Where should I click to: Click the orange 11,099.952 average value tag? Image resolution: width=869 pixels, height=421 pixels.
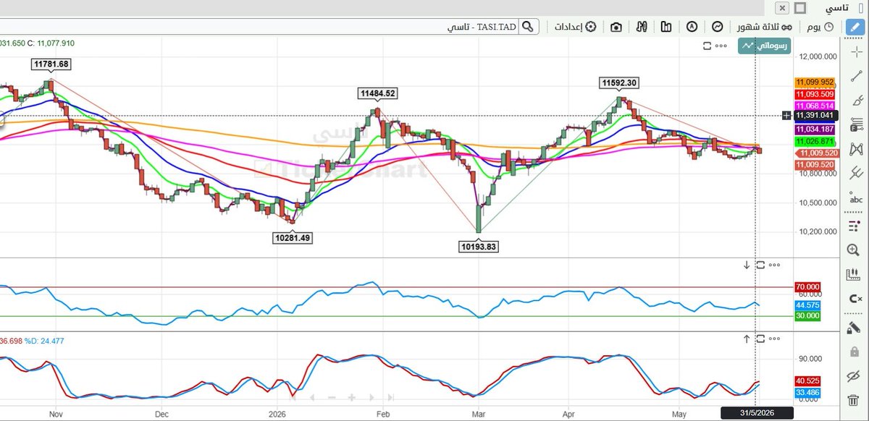pos(815,82)
